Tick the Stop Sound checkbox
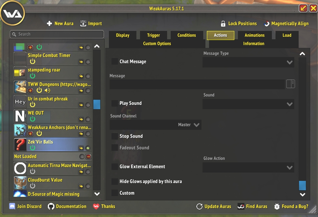The width and height of the screenshot is (318, 217). tap(114, 136)
